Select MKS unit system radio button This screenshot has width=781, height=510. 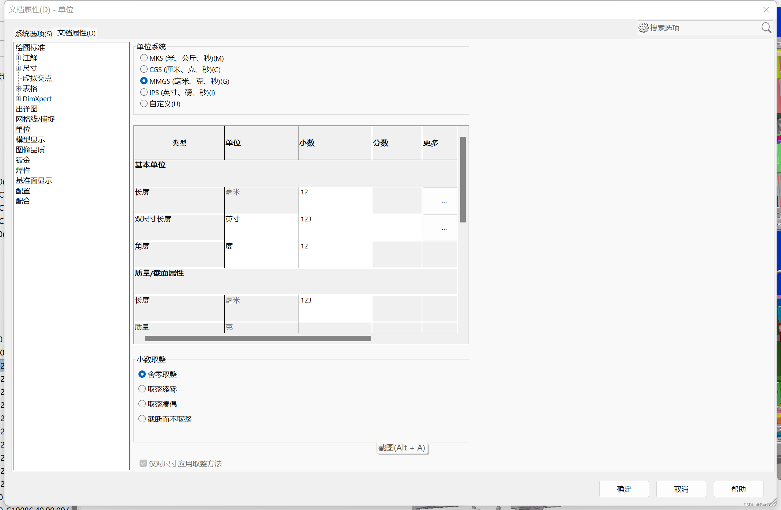coord(144,58)
